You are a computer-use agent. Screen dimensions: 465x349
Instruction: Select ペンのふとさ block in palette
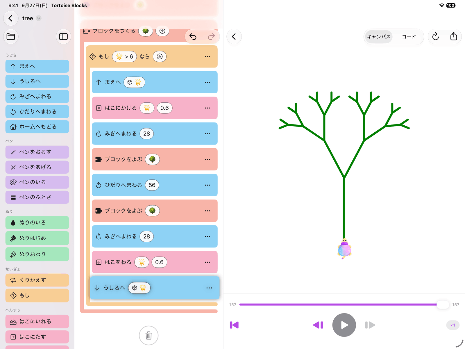(37, 197)
